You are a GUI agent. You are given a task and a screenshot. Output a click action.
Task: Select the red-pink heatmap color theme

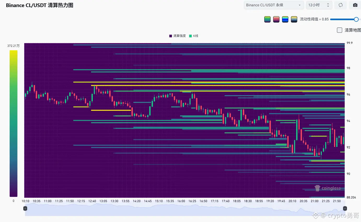[276, 19]
